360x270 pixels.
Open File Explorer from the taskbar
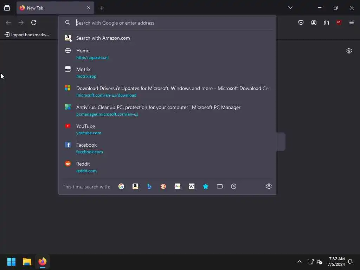[27, 262]
